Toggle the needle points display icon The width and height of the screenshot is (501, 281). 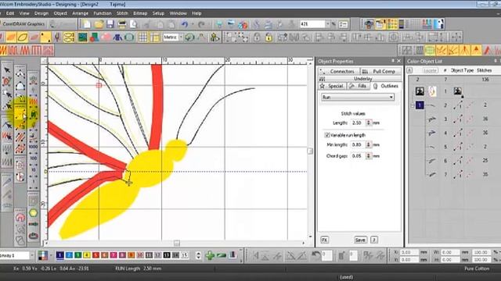point(45,37)
